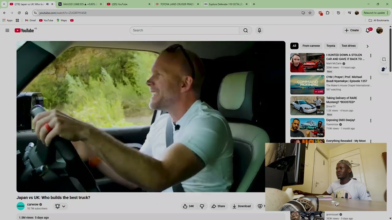This screenshot has height=220, width=392.
Task: Open the Gmail bookmark
Action: tap(30, 20)
